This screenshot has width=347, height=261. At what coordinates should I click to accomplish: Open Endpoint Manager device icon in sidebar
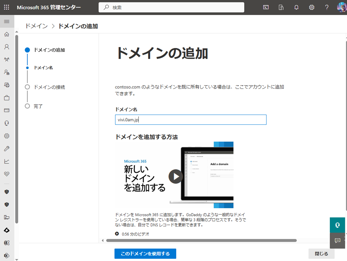[x=7, y=217]
